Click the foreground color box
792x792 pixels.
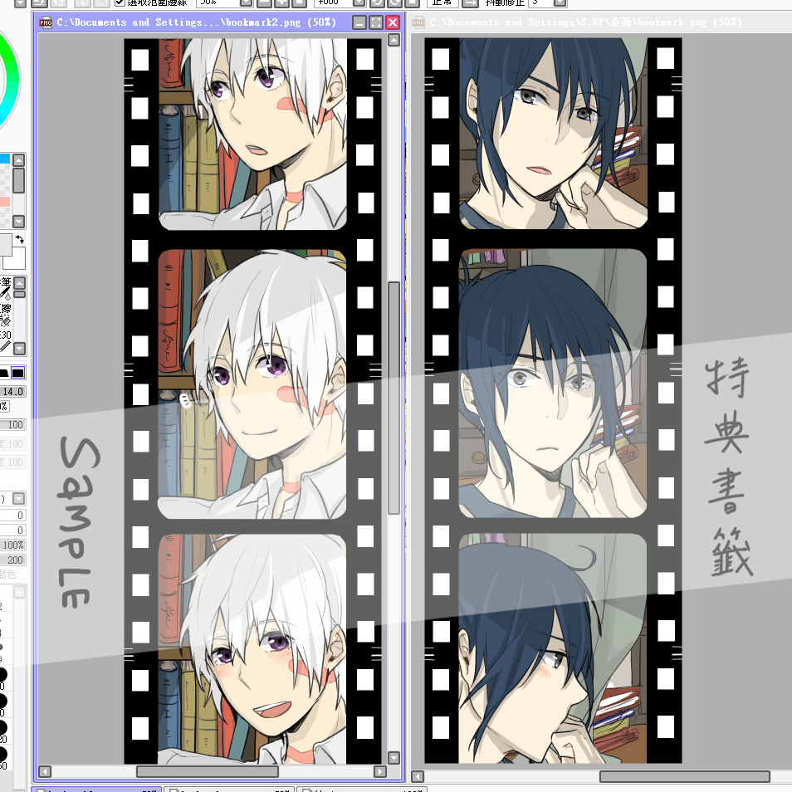click(x=5, y=244)
